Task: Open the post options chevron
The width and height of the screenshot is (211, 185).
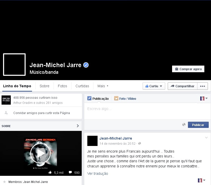Action: tap(206, 138)
